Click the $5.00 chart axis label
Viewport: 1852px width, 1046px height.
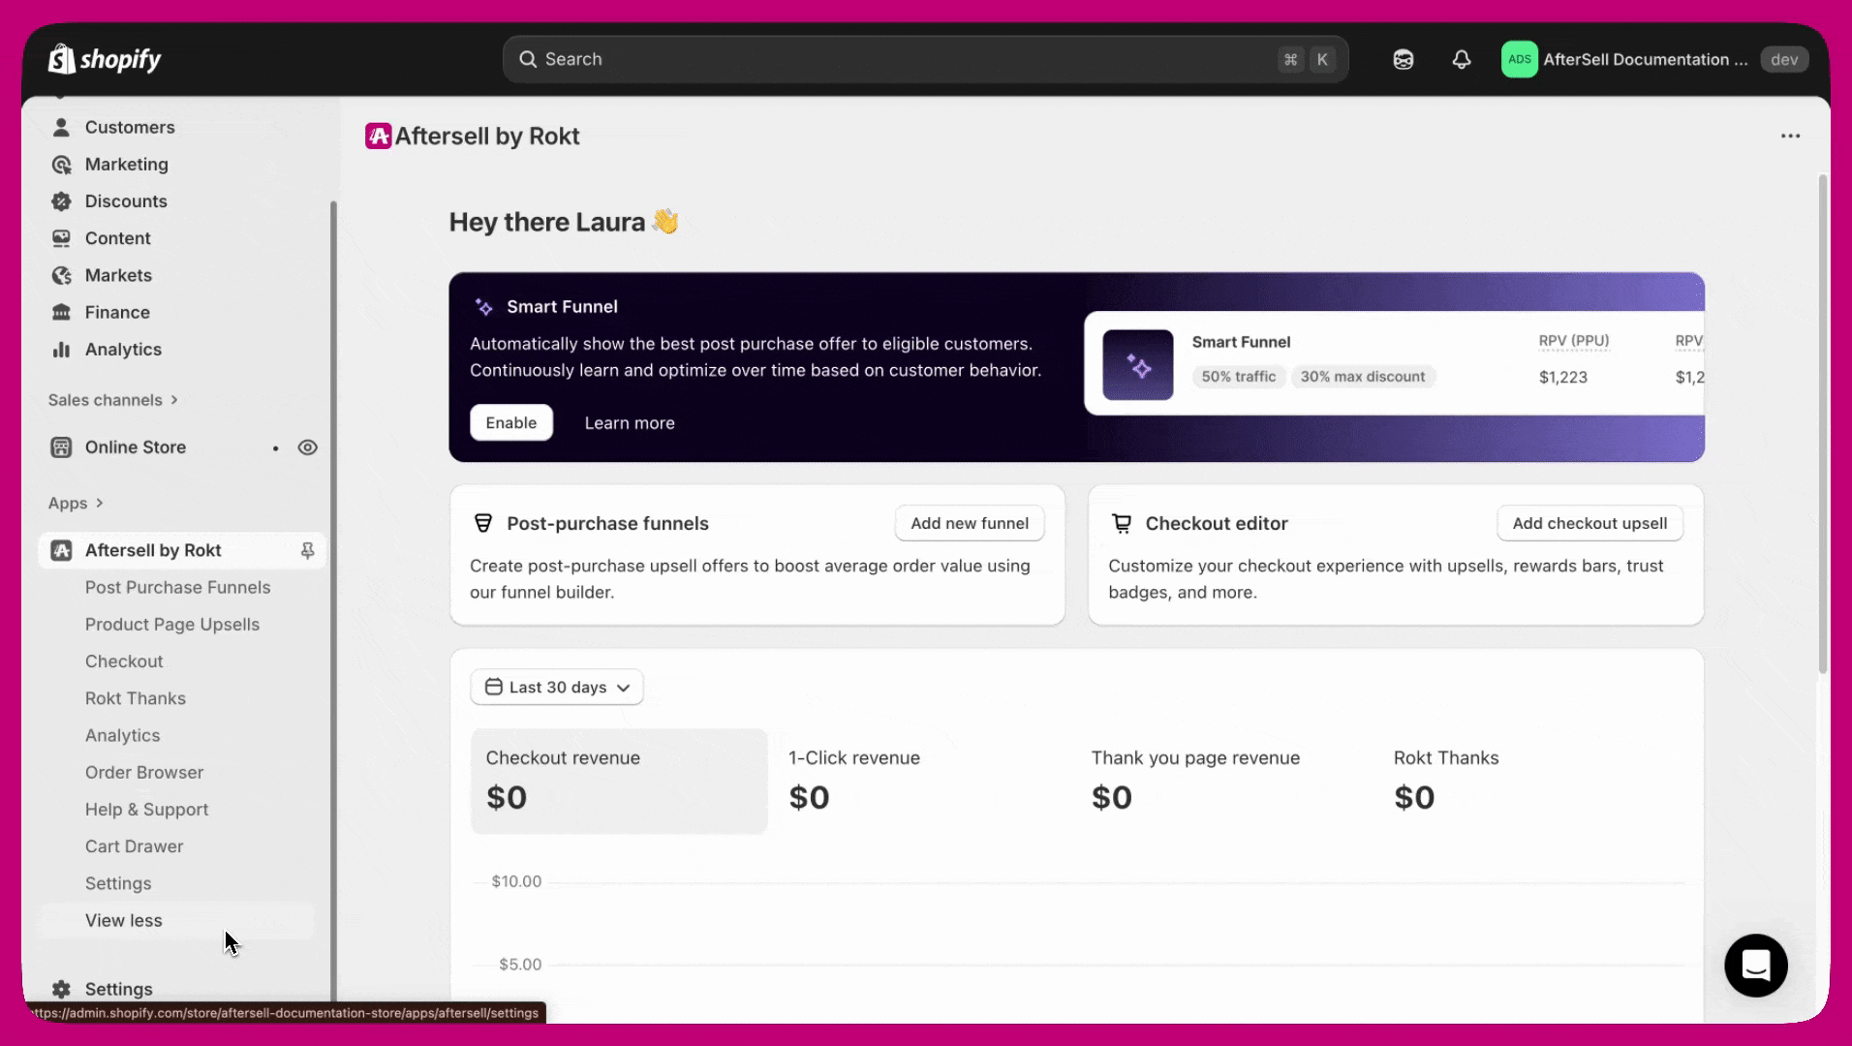pyautogui.click(x=519, y=964)
